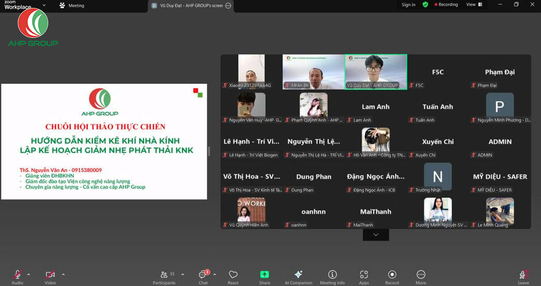The height and width of the screenshot is (286, 541).
Task: Click the muted mic icon on ADMIN tile
Action: [474, 155]
